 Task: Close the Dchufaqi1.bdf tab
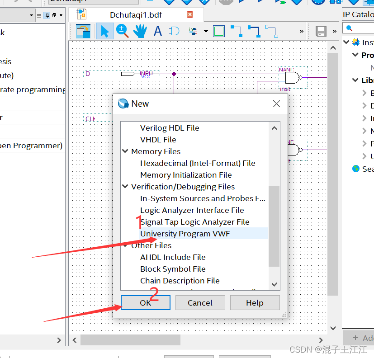point(190,14)
